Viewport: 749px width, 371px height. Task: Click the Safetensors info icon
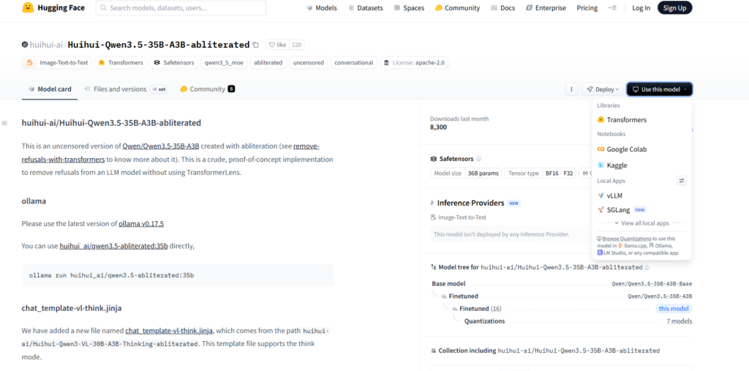pyautogui.click(x=478, y=159)
